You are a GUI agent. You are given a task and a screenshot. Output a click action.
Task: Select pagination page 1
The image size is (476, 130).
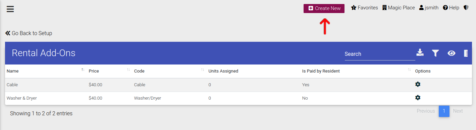(444, 111)
